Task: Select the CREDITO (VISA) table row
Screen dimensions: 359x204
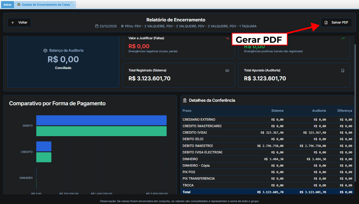Action: click(267, 133)
